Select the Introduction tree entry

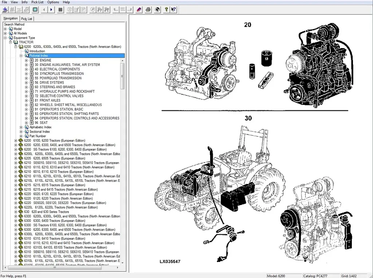pyautogui.click(x=37, y=51)
